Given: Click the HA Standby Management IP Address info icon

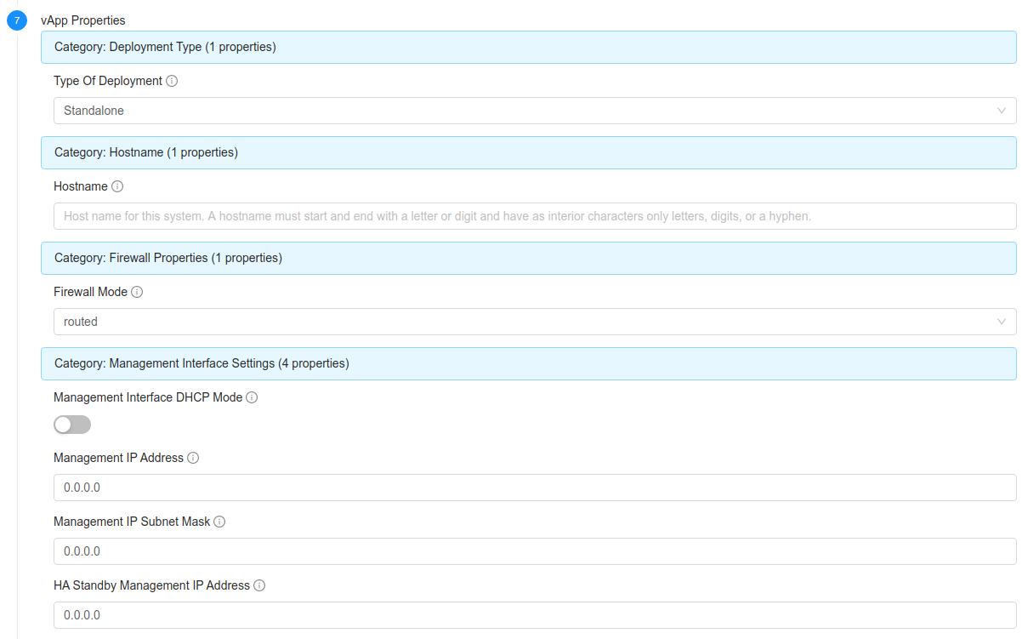Looking at the screenshot, I should tap(259, 585).
